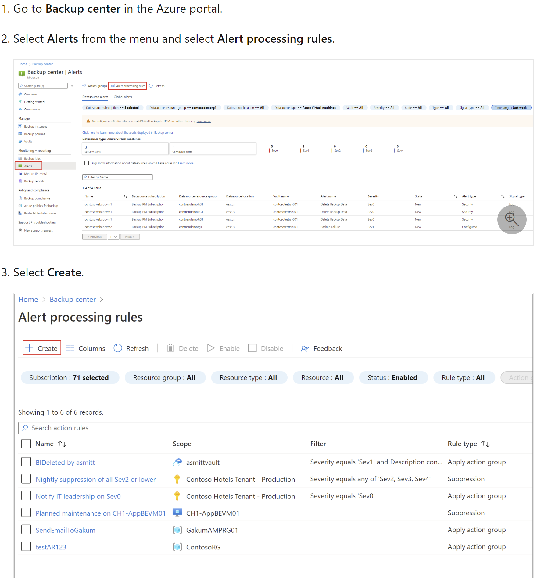The image size is (537, 583).
Task: Click the Disable square icon
Action: pyautogui.click(x=252, y=348)
